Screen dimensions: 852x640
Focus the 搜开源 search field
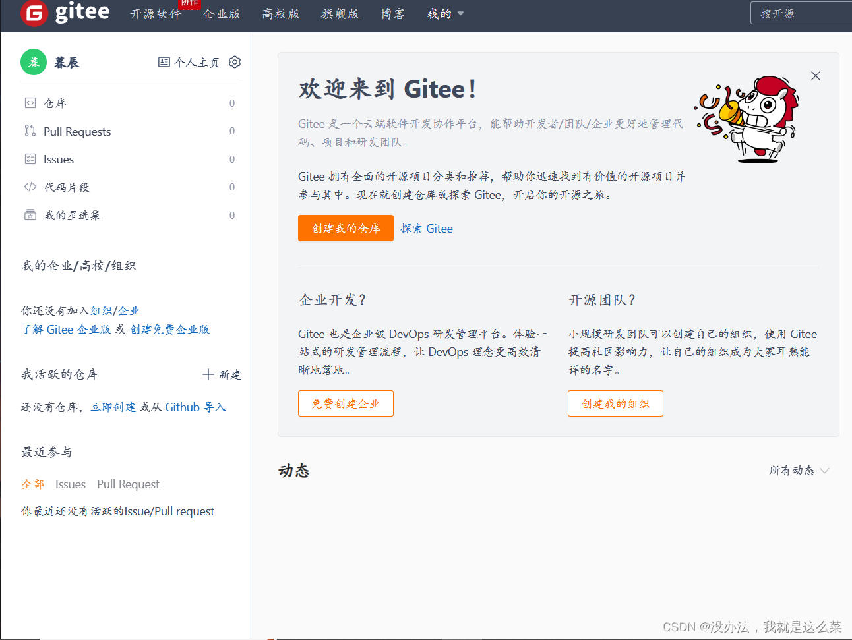coord(801,13)
